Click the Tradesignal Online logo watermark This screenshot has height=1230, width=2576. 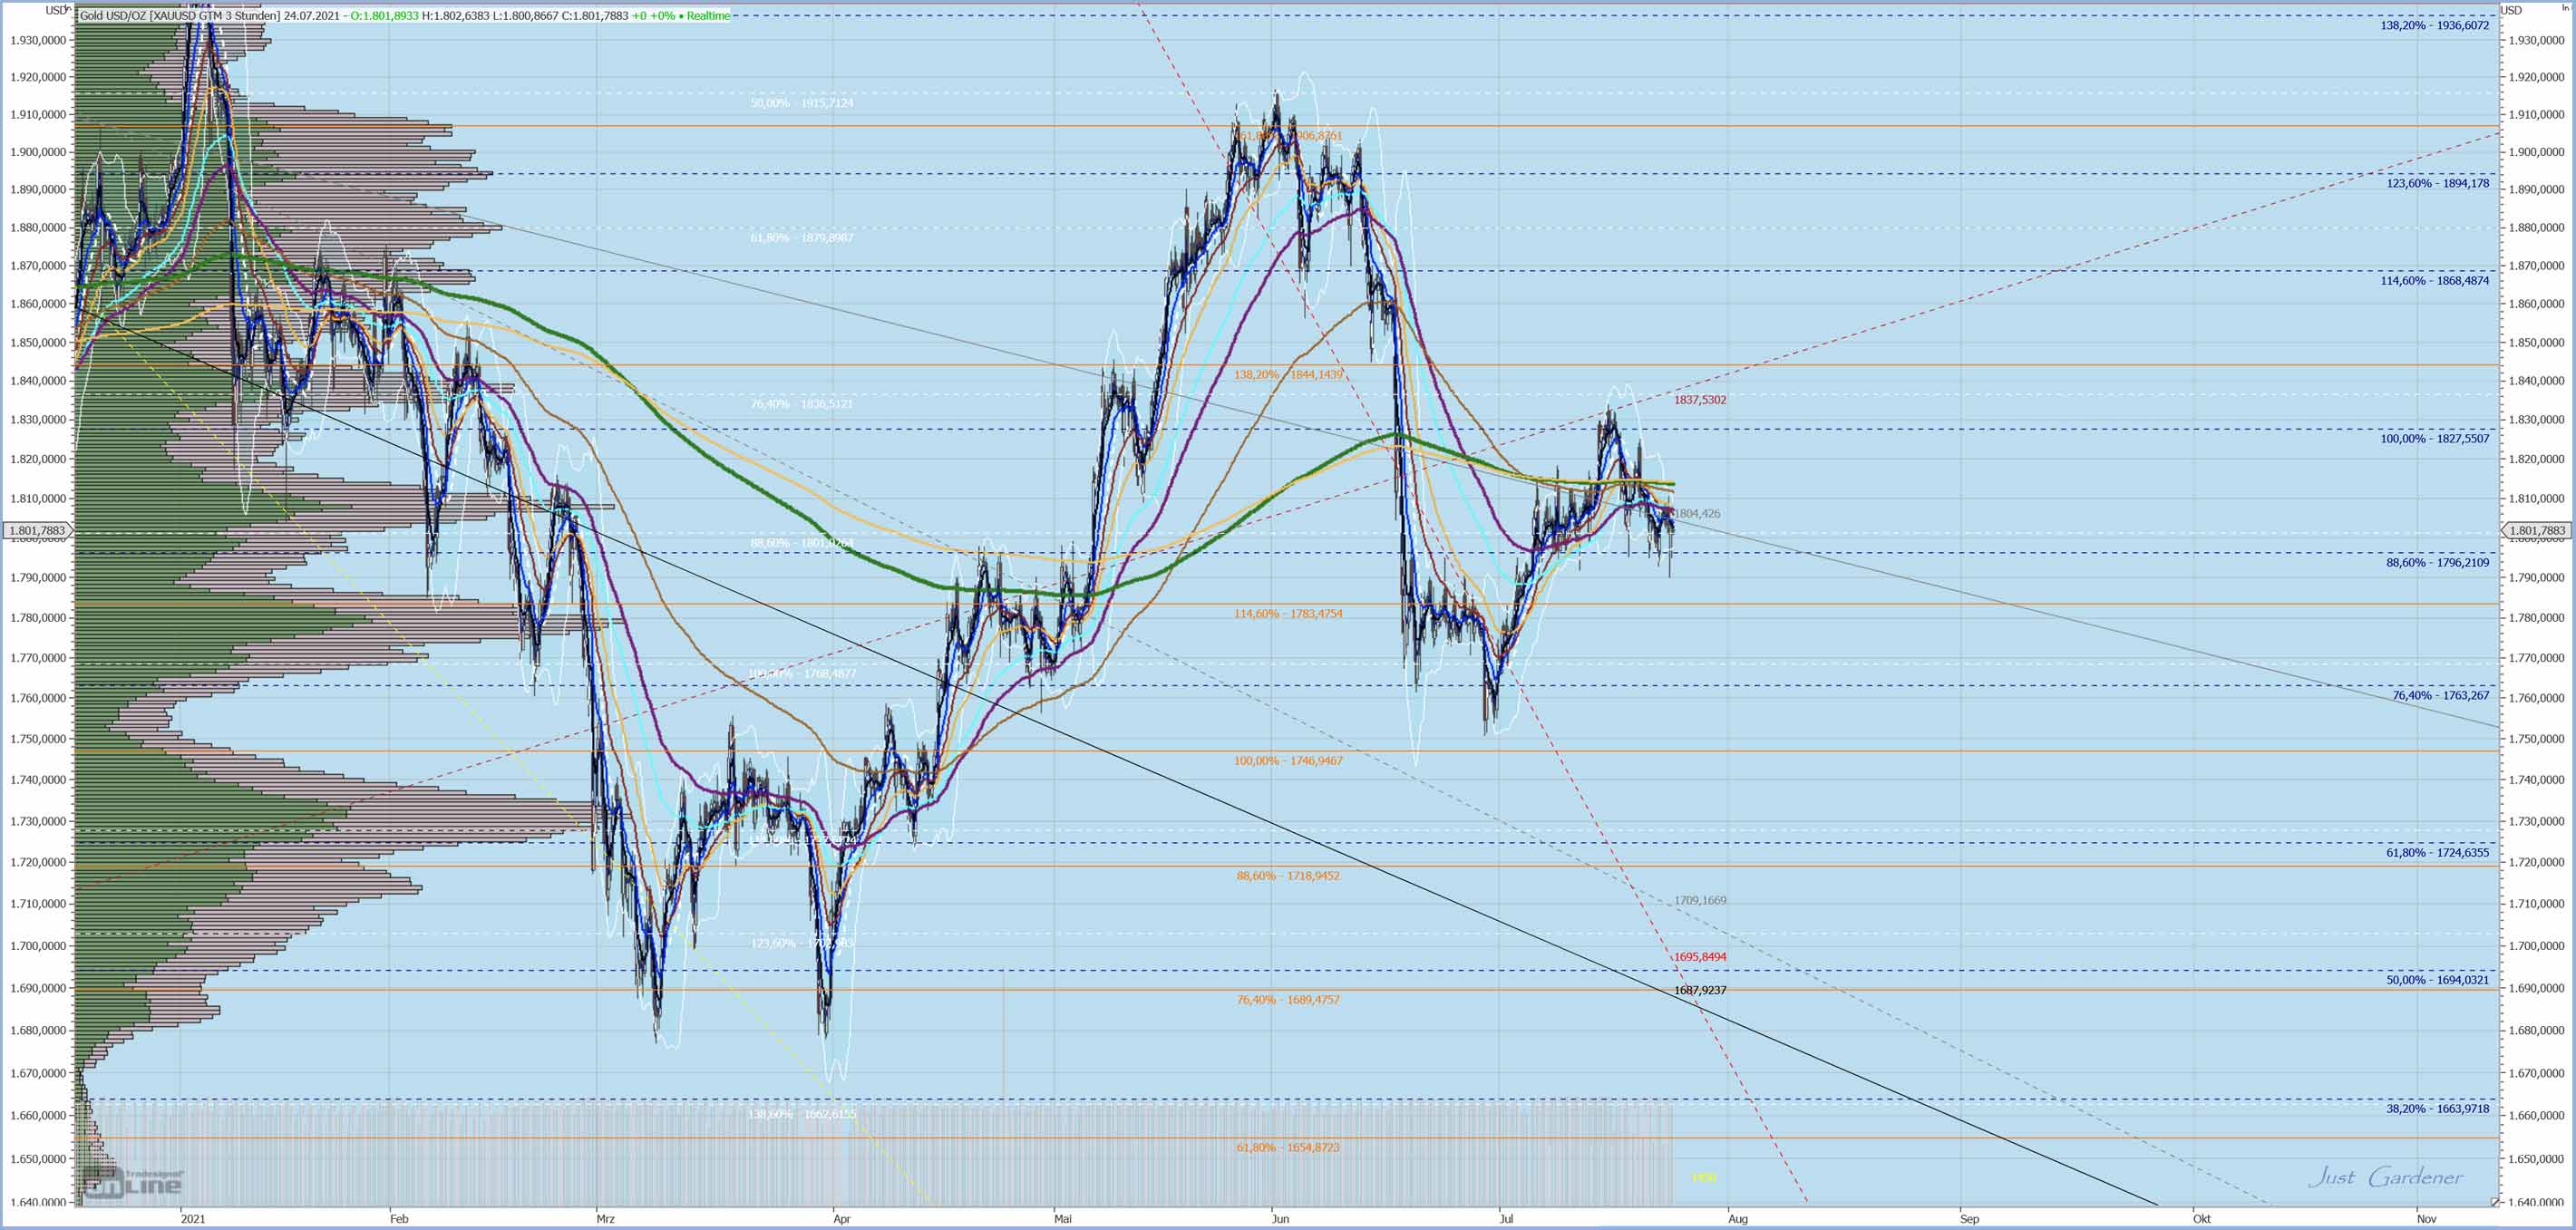point(133,1183)
